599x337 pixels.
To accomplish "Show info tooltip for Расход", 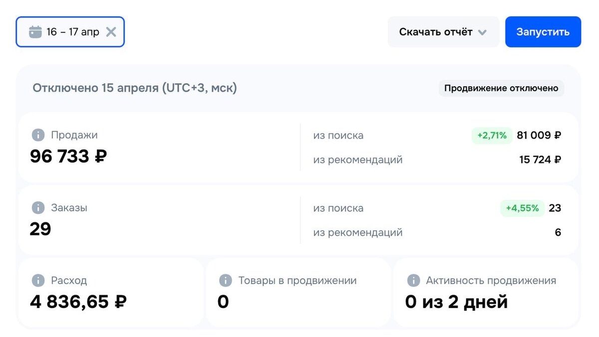I will coord(38,280).
